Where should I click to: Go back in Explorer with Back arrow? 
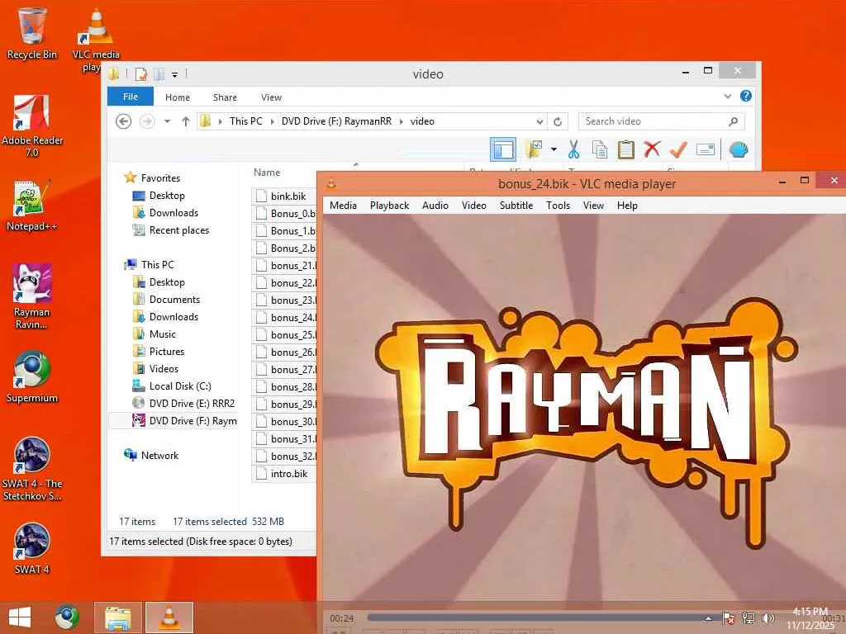click(x=124, y=121)
